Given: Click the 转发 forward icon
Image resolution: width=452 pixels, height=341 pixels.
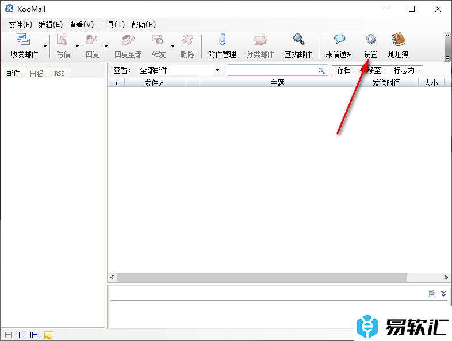Looking at the screenshot, I should coord(158,40).
